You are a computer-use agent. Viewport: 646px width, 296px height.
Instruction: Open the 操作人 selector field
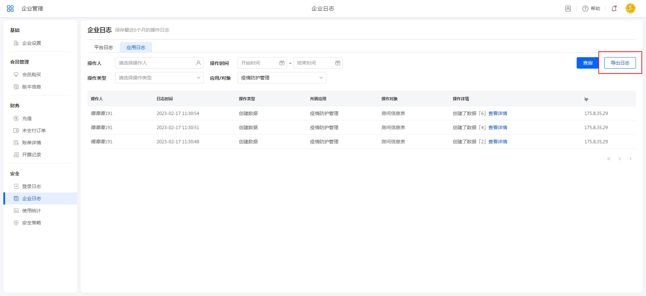pos(155,63)
